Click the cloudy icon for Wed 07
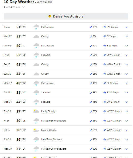Screen dimensions: 133x158 [36, 36]
